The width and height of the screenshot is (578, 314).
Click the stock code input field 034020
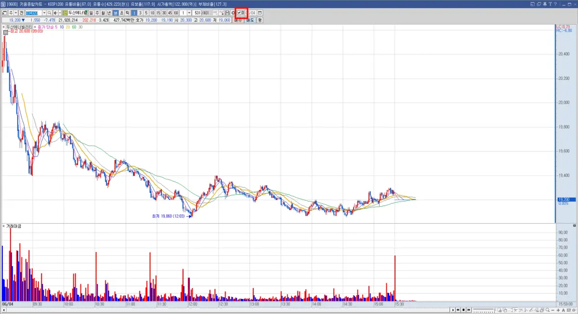33,13
